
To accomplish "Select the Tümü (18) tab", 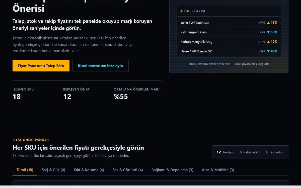I will (25, 170).
